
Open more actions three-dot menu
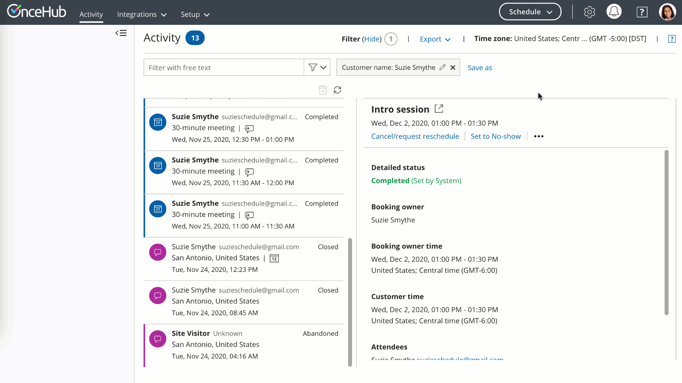point(538,137)
